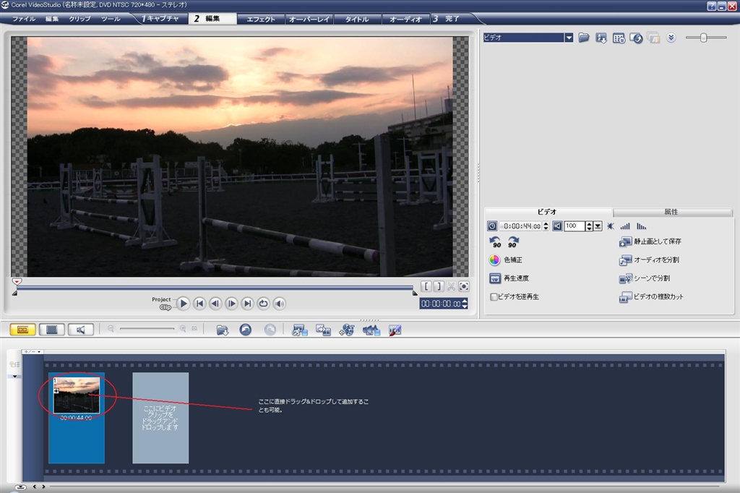Enable the ビデオを逆再生 checkbox
Viewport: 740px width, 493px height.
click(494, 297)
